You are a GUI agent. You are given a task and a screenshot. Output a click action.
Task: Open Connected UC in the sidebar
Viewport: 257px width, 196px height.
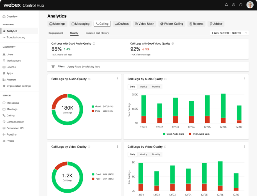[x=13, y=128]
